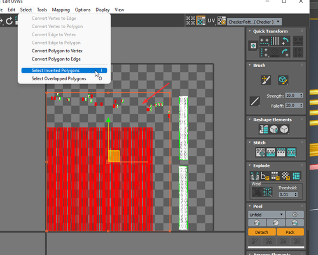Screen dimensions: 318x255
Task: Click the Break icon in Explode
Action: 254,176
